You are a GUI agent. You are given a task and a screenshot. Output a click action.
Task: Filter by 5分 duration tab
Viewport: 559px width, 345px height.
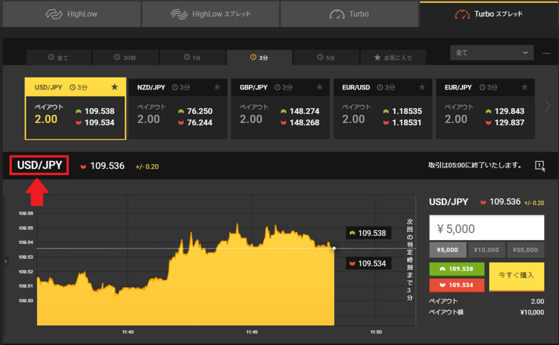click(x=326, y=57)
